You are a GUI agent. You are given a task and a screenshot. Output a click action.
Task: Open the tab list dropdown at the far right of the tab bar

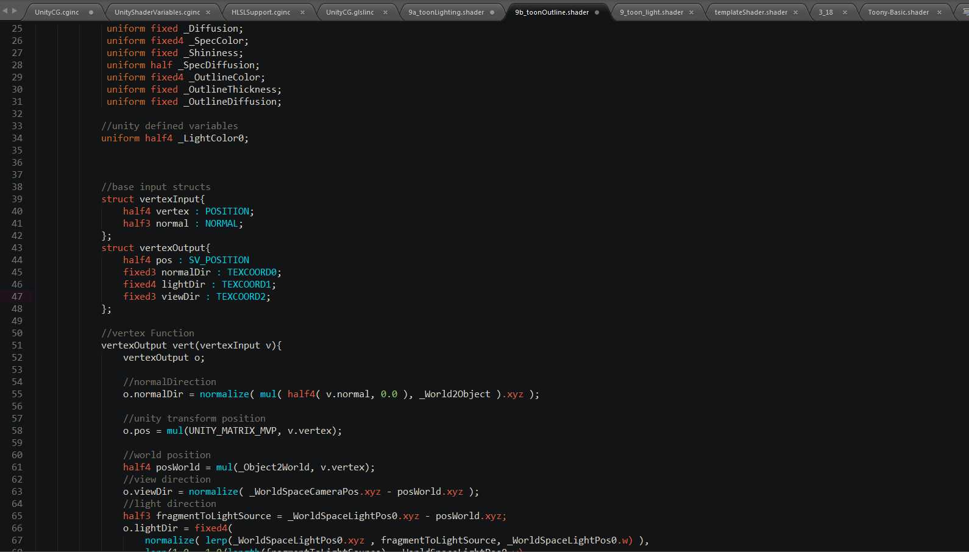(965, 10)
